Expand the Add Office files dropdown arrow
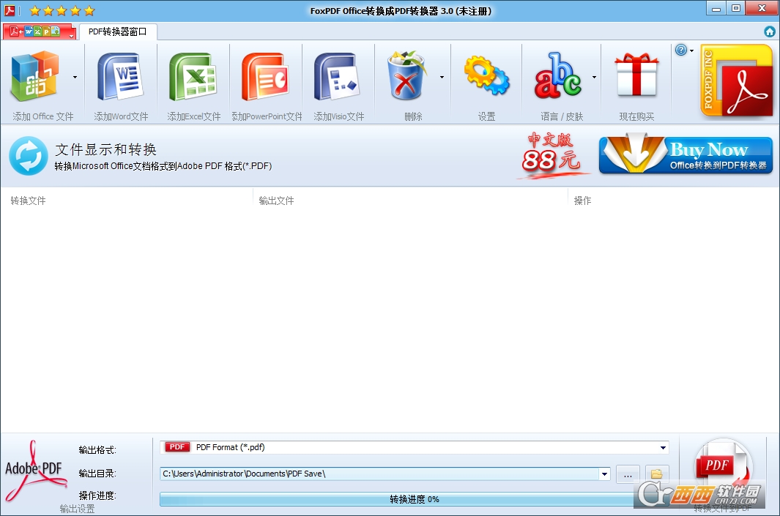Viewport: 780px width, 516px height. click(x=75, y=77)
